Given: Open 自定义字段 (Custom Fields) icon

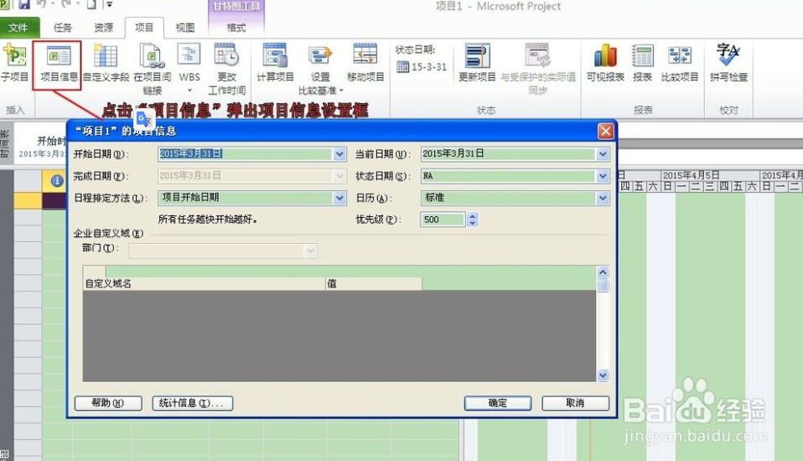Looking at the screenshot, I should coord(106,65).
